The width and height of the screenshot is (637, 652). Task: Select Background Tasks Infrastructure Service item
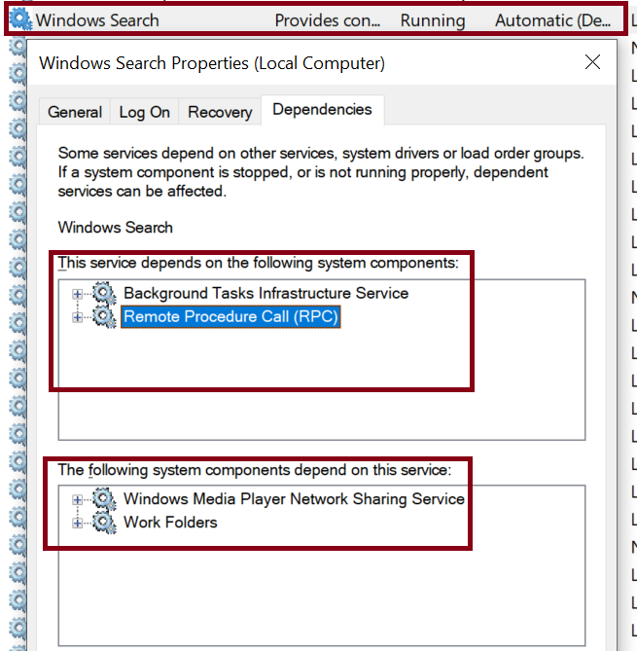[265, 294]
